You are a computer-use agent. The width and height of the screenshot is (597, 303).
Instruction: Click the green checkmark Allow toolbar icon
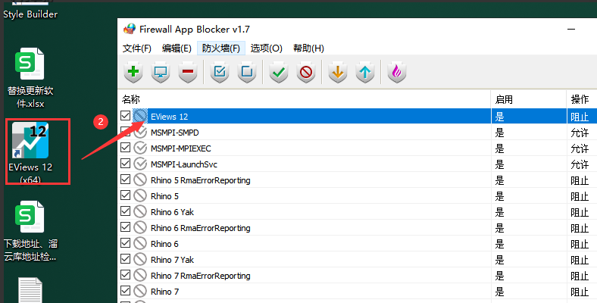(x=279, y=72)
